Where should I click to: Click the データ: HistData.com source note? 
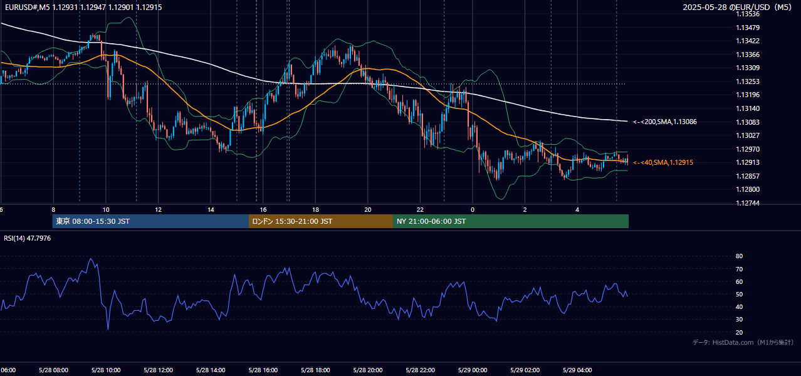tap(743, 342)
